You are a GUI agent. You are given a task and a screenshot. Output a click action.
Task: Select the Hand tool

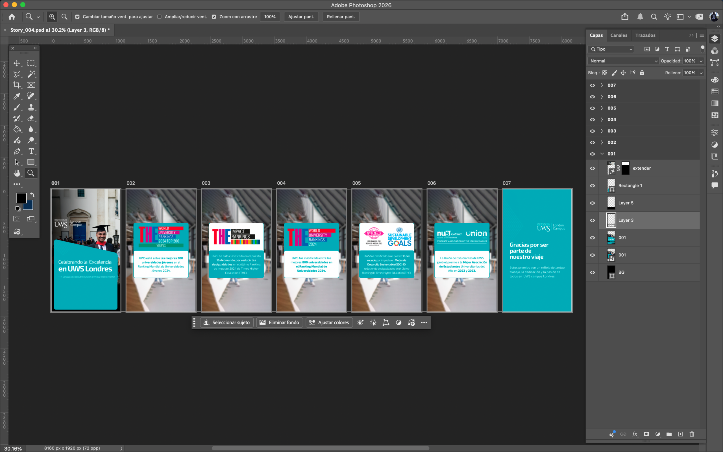coord(17,173)
